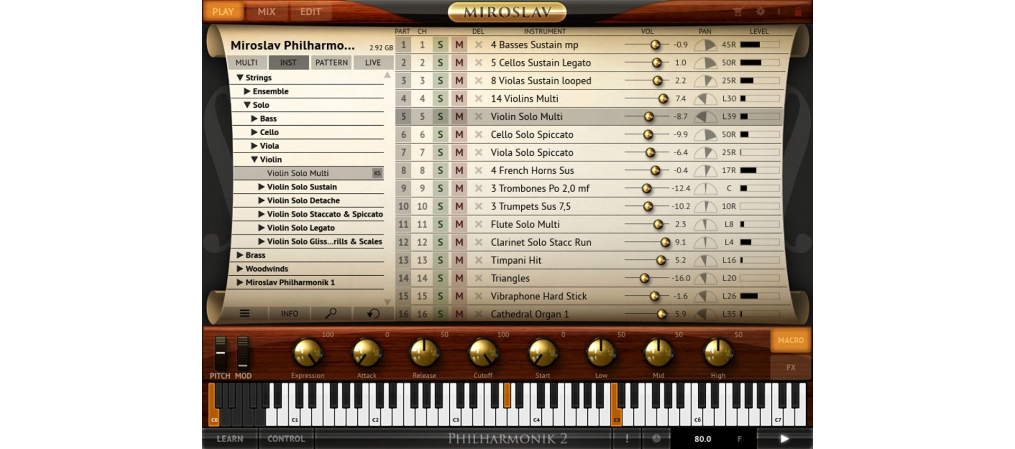Delete the Viola Solo Spiccato part
Screen dimensions: 1015x449
point(478,153)
